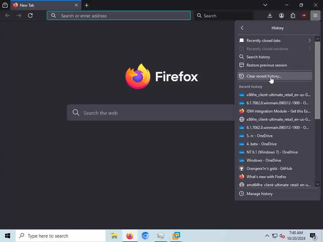Open Orangera1n's gists - GitHub entry
323x242 pixels.
pyautogui.click(x=275, y=169)
